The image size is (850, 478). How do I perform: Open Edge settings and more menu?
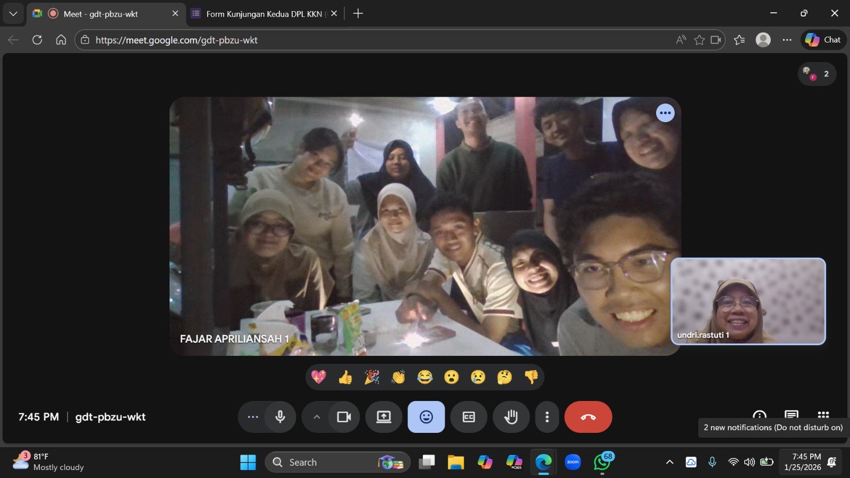[787, 40]
